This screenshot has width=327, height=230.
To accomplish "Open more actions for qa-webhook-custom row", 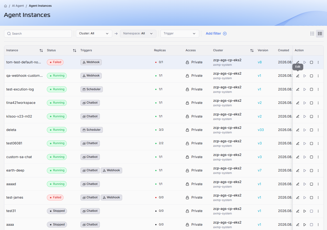I will point(318,76).
